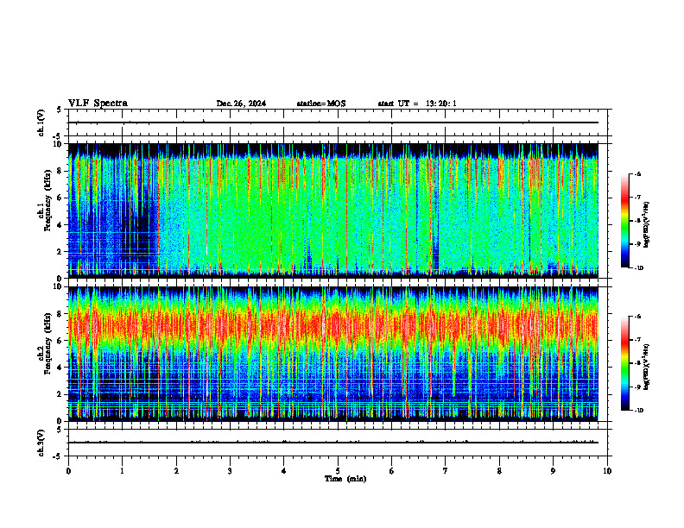Click time axis tick label '2'
684x528 pixels.
[176, 471]
